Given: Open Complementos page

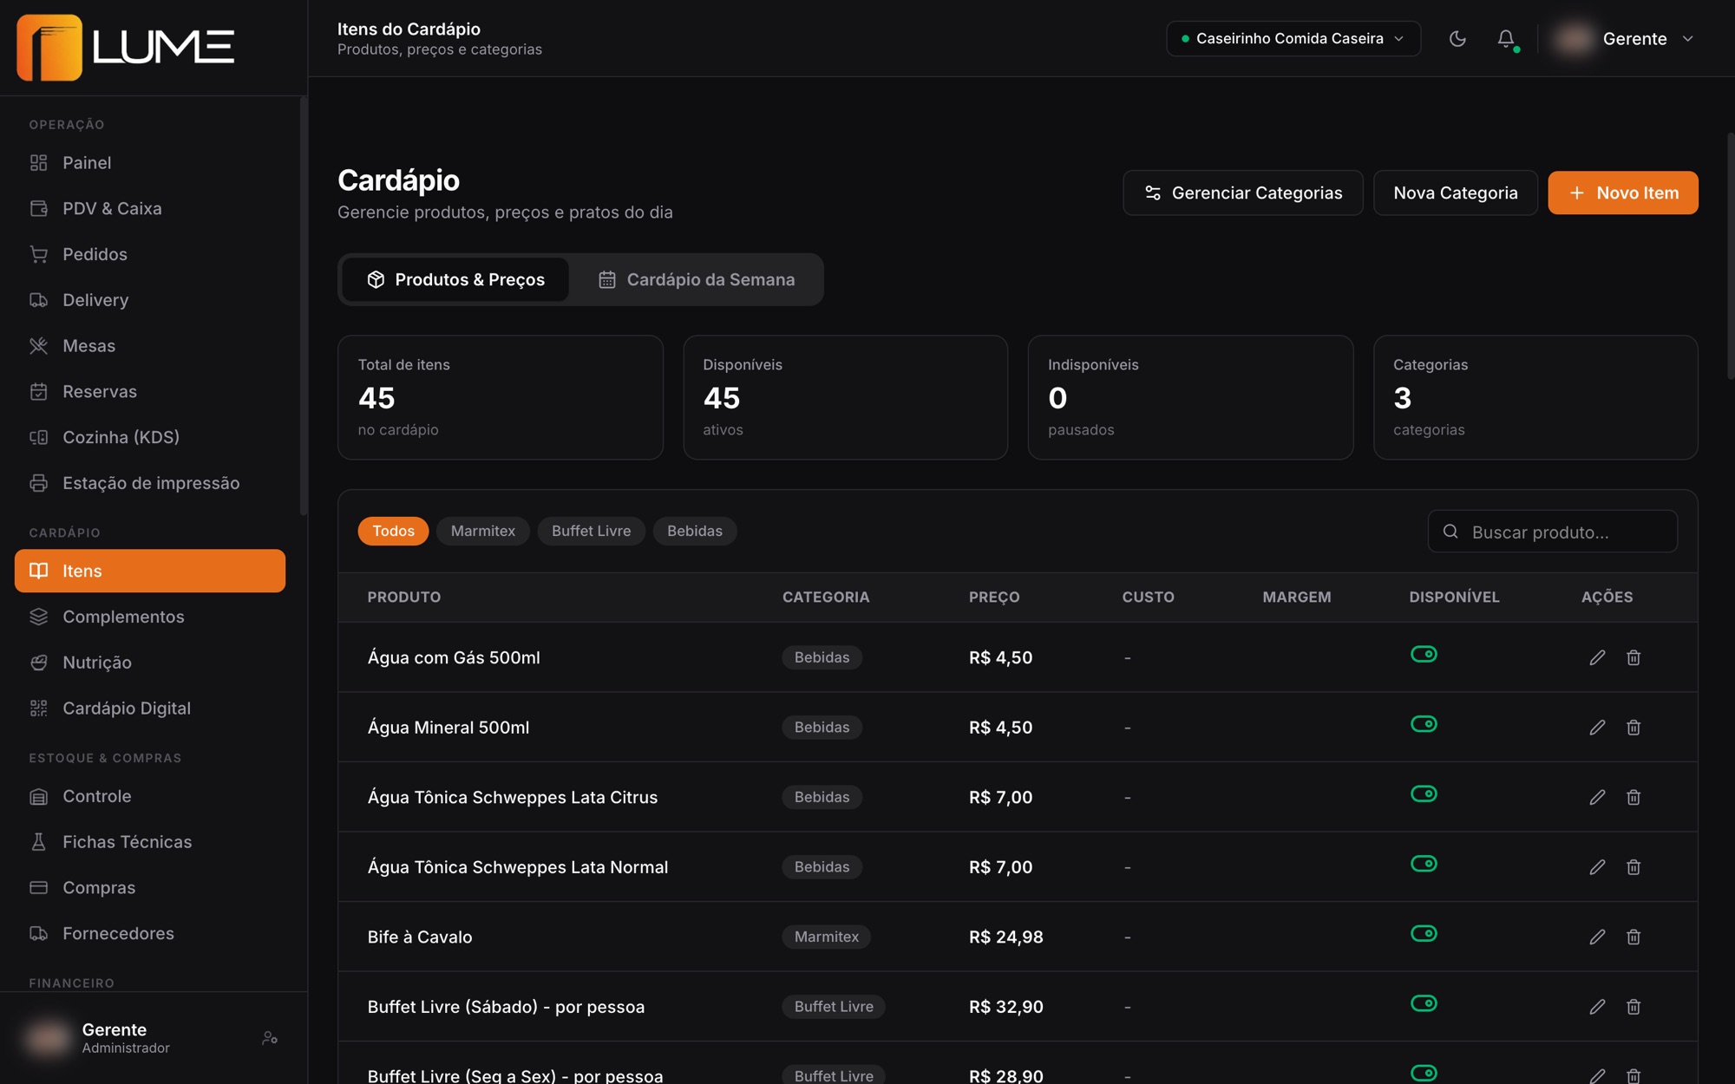Looking at the screenshot, I should coord(150,617).
